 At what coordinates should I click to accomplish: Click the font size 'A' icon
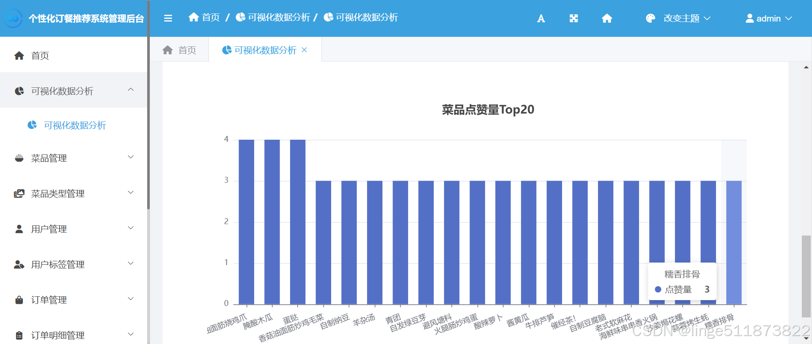click(541, 18)
